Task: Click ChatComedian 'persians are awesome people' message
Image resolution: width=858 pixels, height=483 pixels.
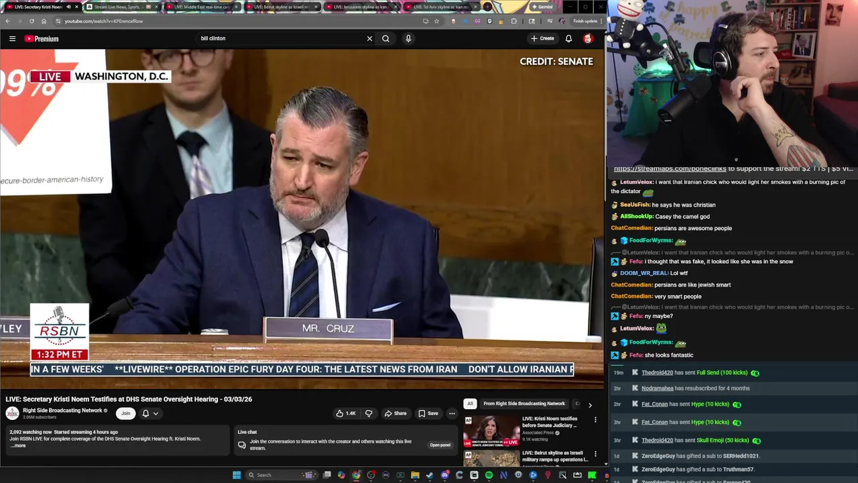Action: pyautogui.click(x=671, y=228)
